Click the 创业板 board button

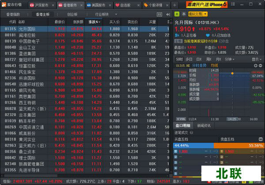pos(72,14)
